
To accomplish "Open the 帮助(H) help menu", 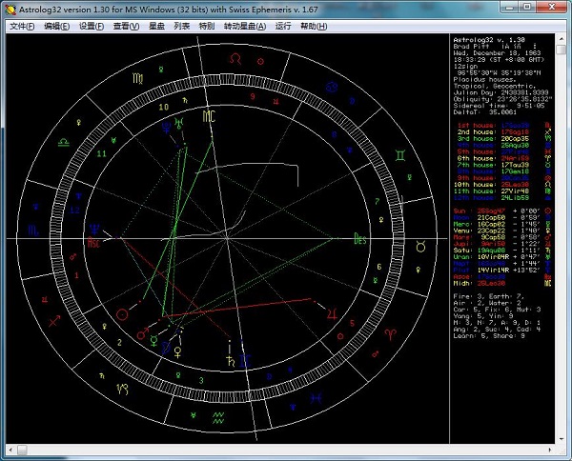I will click(x=314, y=27).
